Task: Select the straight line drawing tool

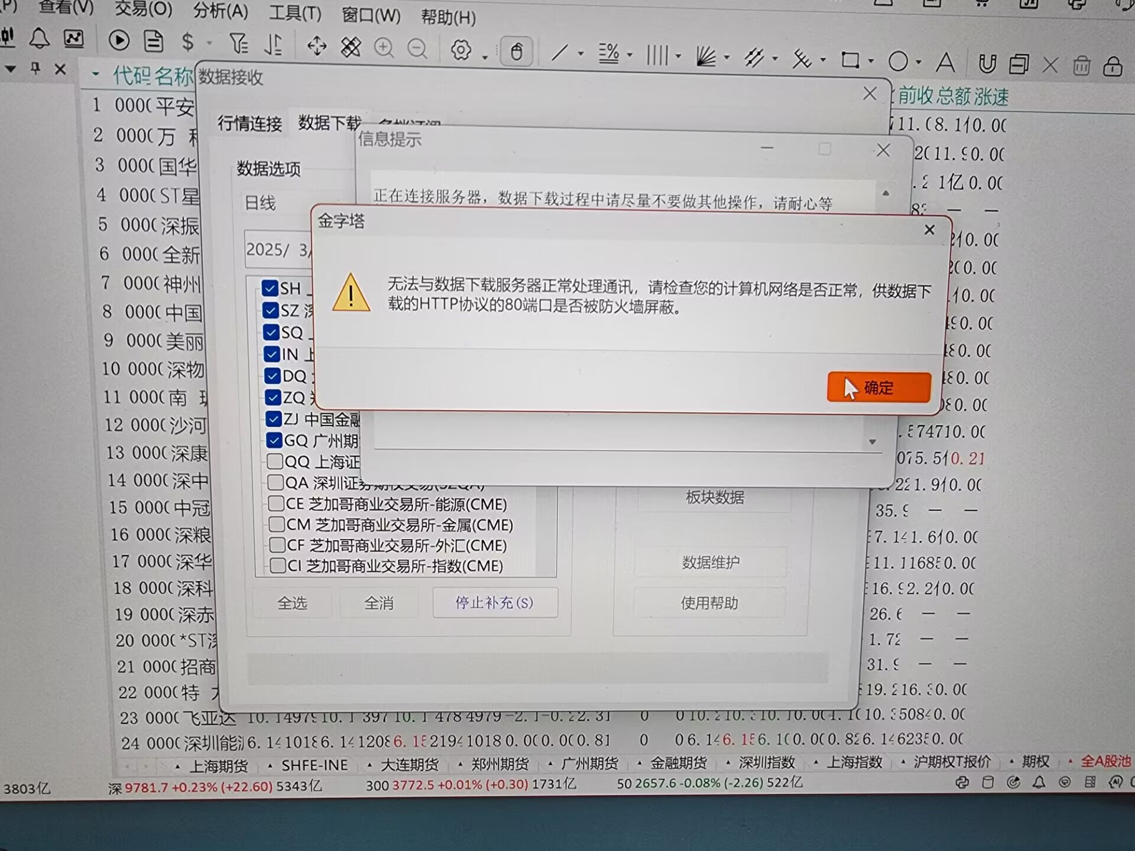Action: pyautogui.click(x=559, y=53)
